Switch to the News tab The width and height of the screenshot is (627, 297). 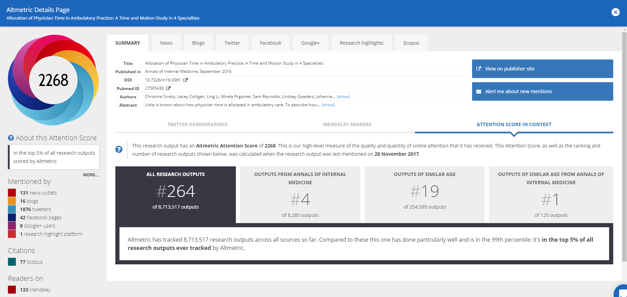(x=166, y=43)
